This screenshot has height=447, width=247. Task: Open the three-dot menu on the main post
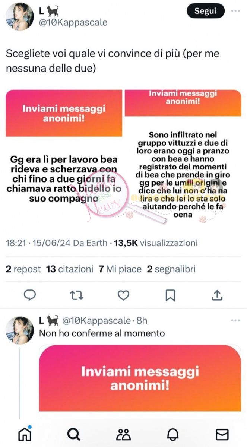pos(235,11)
